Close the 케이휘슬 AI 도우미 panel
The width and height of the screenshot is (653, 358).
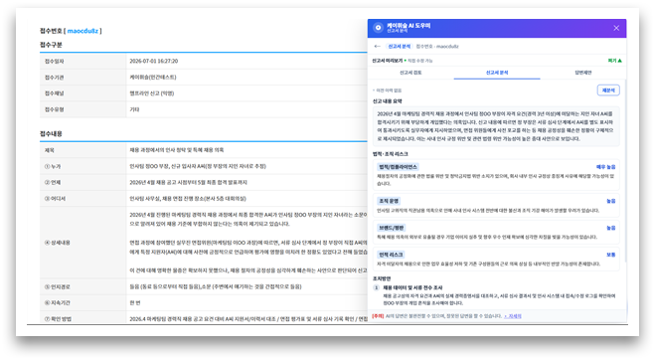[x=616, y=28]
